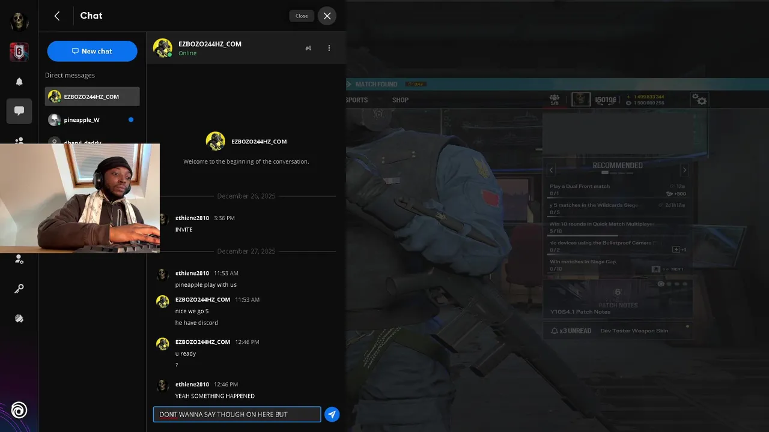This screenshot has width=769, height=432.
Task: Select 'Win matches in Siege Cup' challenge
Action: (x=618, y=265)
